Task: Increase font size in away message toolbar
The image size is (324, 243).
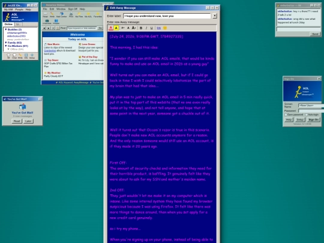Action: [134, 28]
